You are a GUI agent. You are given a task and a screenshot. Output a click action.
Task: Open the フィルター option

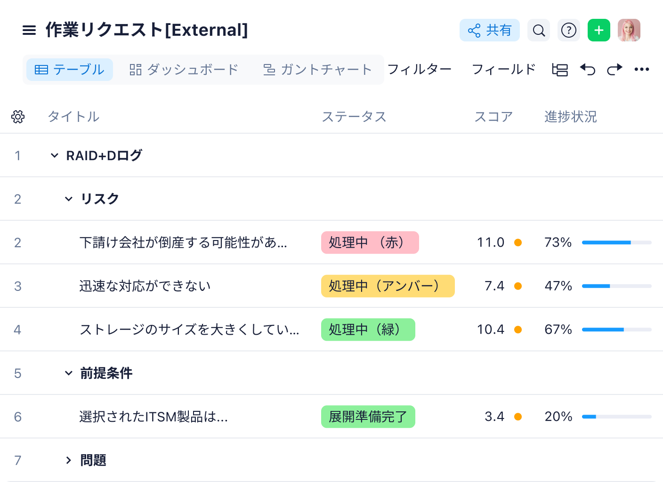pyautogui.click(x=420, y=70)
